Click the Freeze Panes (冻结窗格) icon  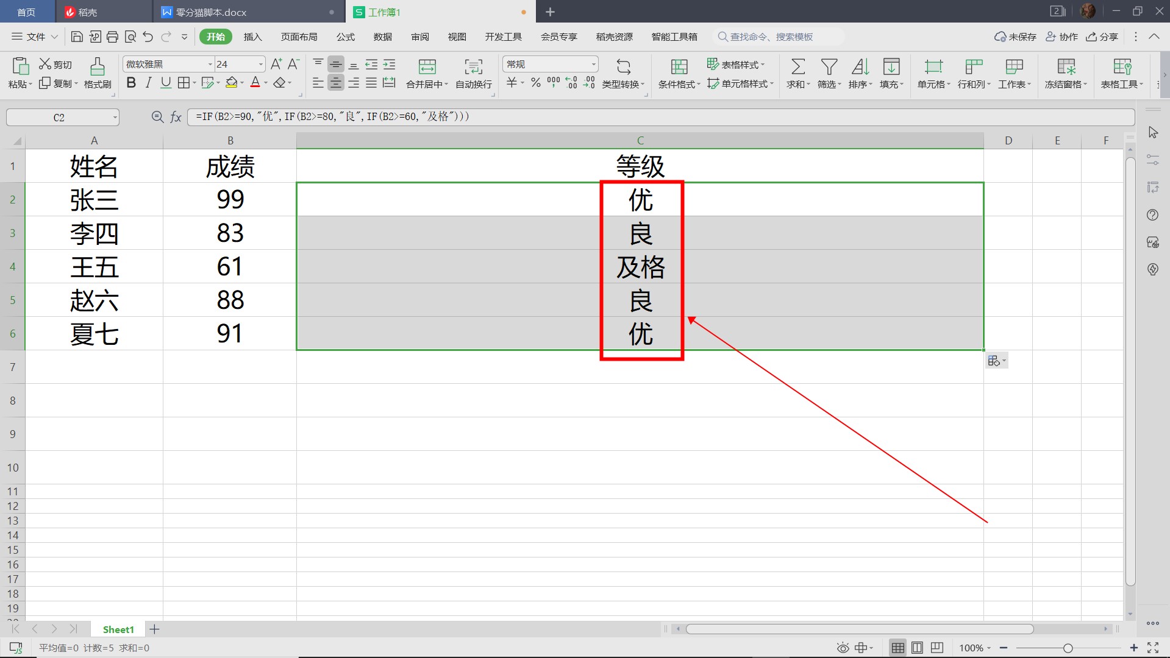coord(1066,66)
